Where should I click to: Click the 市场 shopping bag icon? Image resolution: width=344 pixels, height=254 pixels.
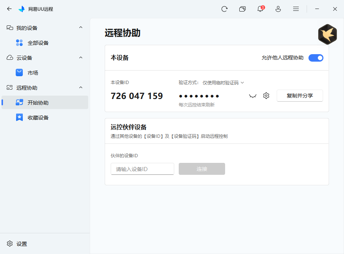(x=19, y=72)
